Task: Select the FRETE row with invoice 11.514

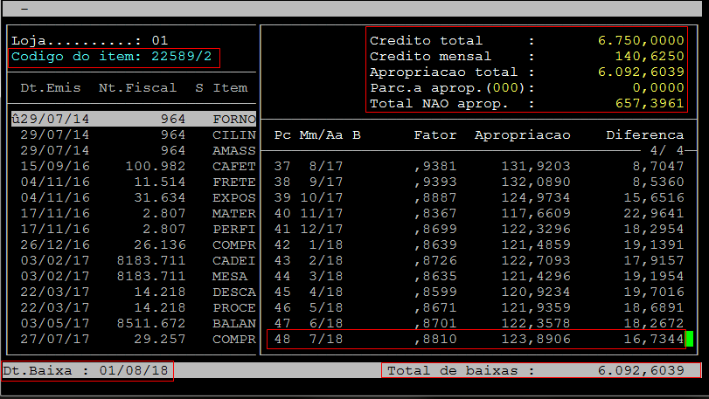Action: click(x=133, y=182)
